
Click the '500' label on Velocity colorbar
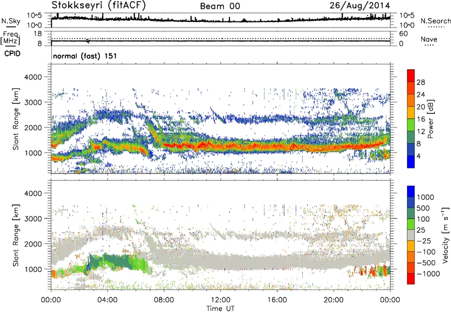click(x=423, y=208)
